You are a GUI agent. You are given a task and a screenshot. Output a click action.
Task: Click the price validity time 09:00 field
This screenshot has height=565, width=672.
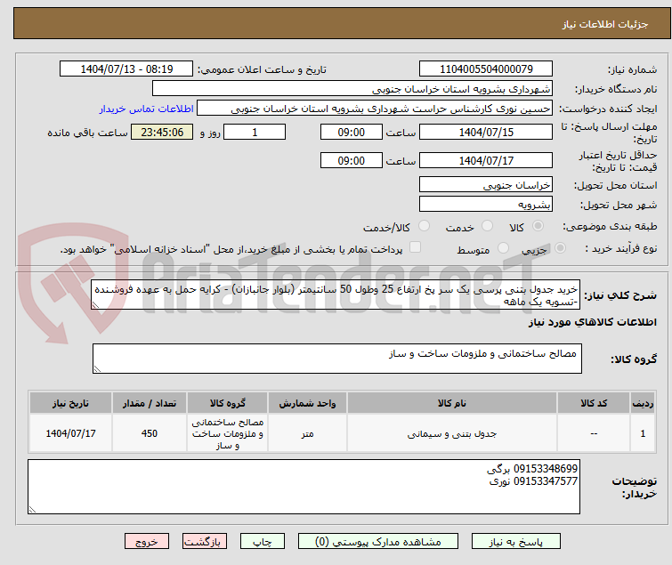coord(351,161)
